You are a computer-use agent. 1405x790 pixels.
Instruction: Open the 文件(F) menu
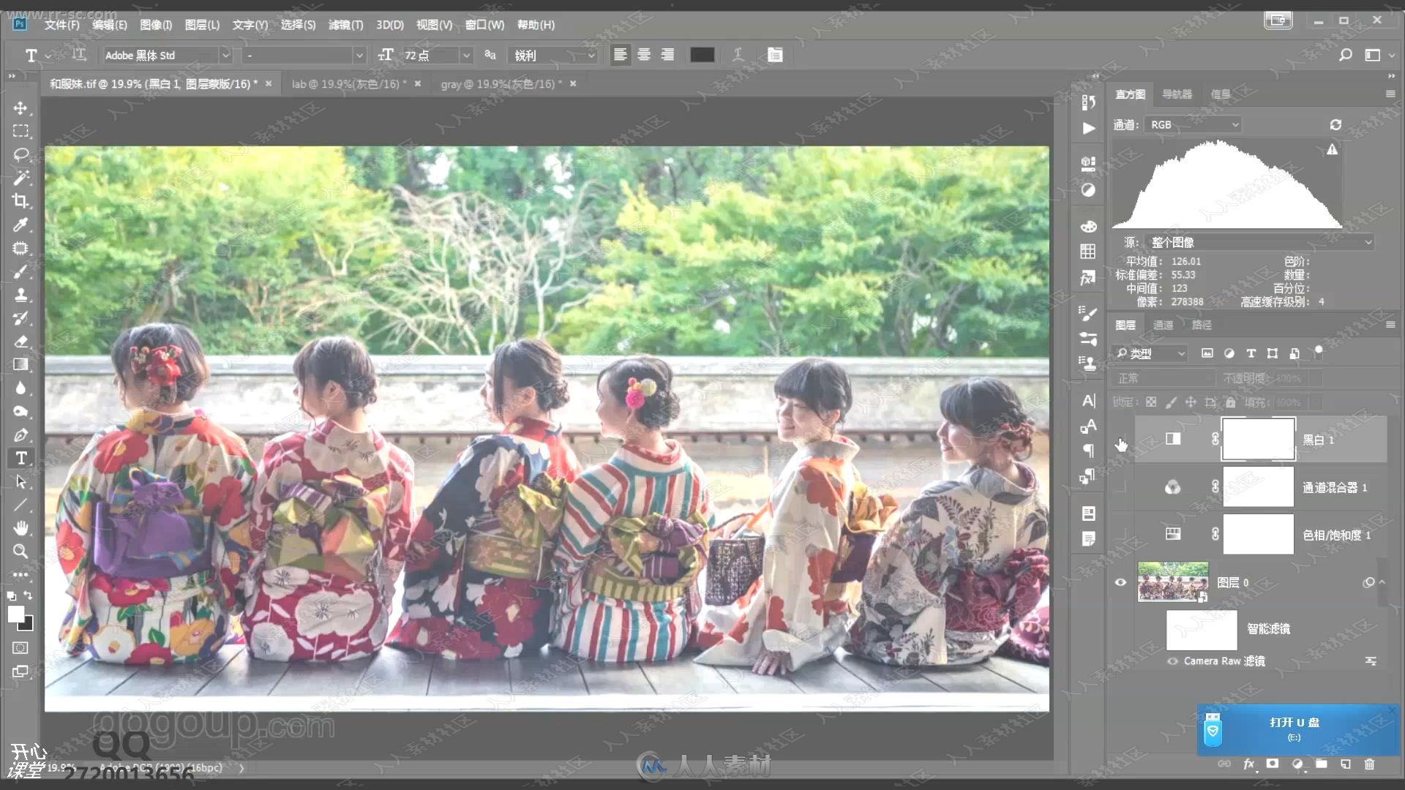pos(61,25)
